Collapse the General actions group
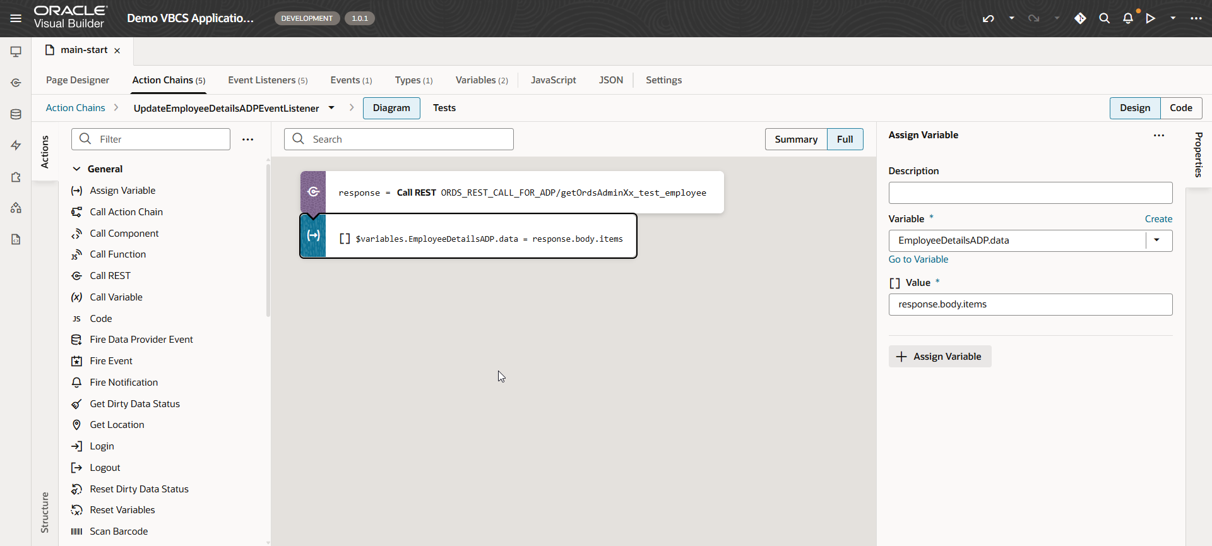1212x546 pixels. (77, 169)
